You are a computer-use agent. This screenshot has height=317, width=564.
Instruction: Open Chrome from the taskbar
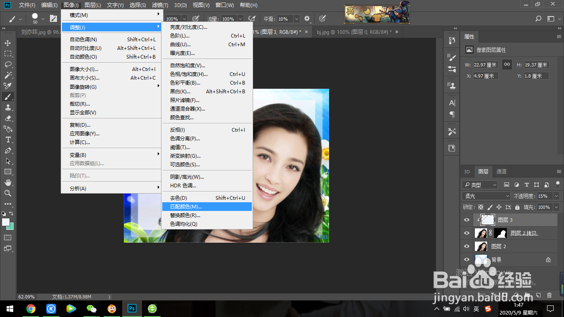31,308
